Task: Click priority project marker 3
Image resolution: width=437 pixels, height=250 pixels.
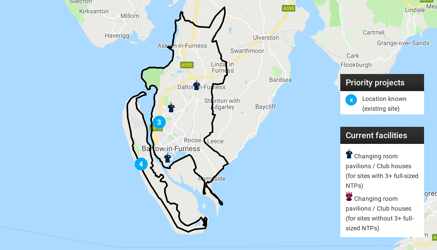Action: (x=159, y=122)
